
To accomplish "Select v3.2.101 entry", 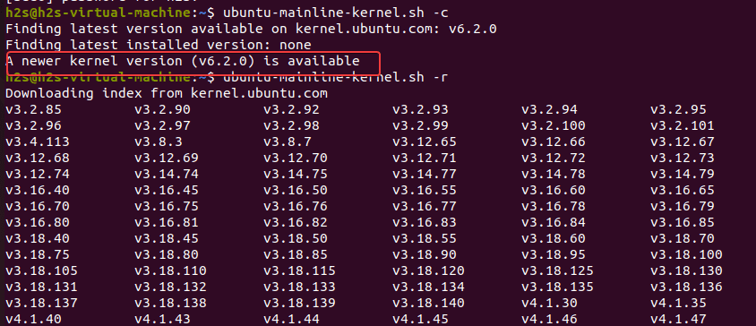I will pos(683,126).
